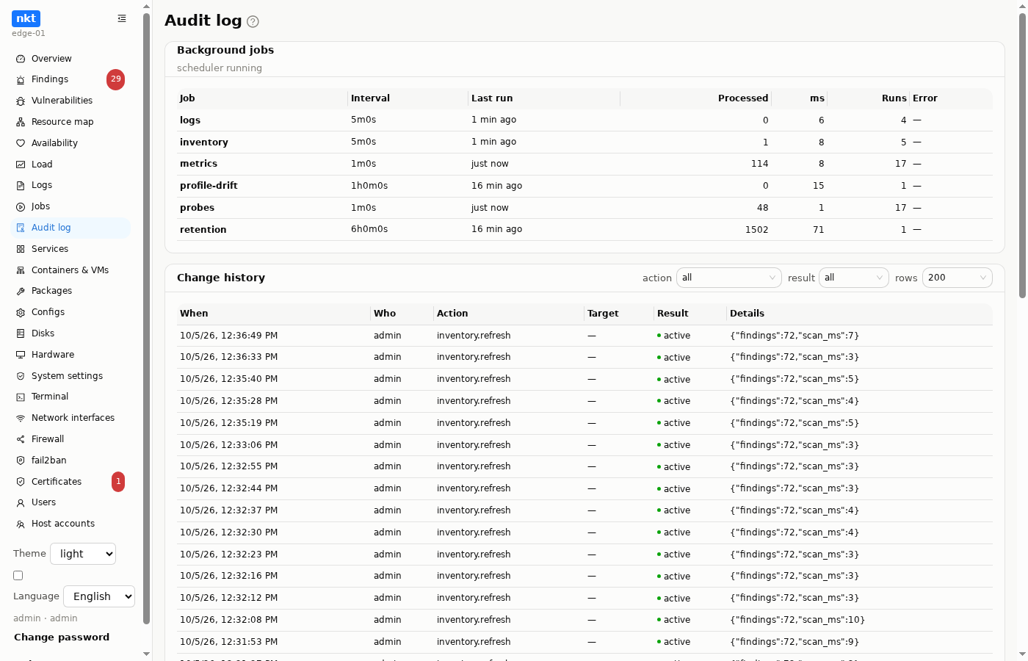Click the Configs gear icon
The image size is (1028, 661).
pyautogui.click(x=21, y=312)
